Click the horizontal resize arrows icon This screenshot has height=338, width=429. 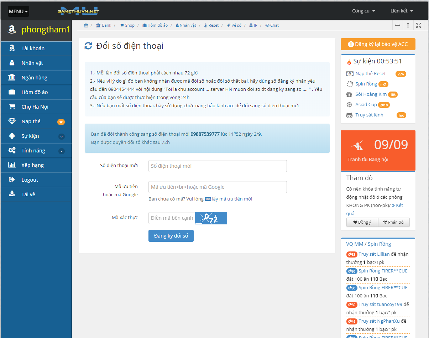397,25
